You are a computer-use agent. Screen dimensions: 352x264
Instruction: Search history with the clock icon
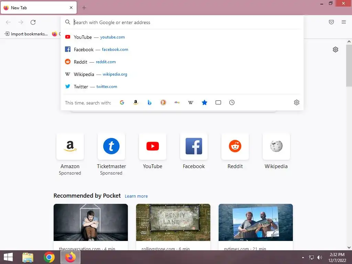click(x=232, y=102)
